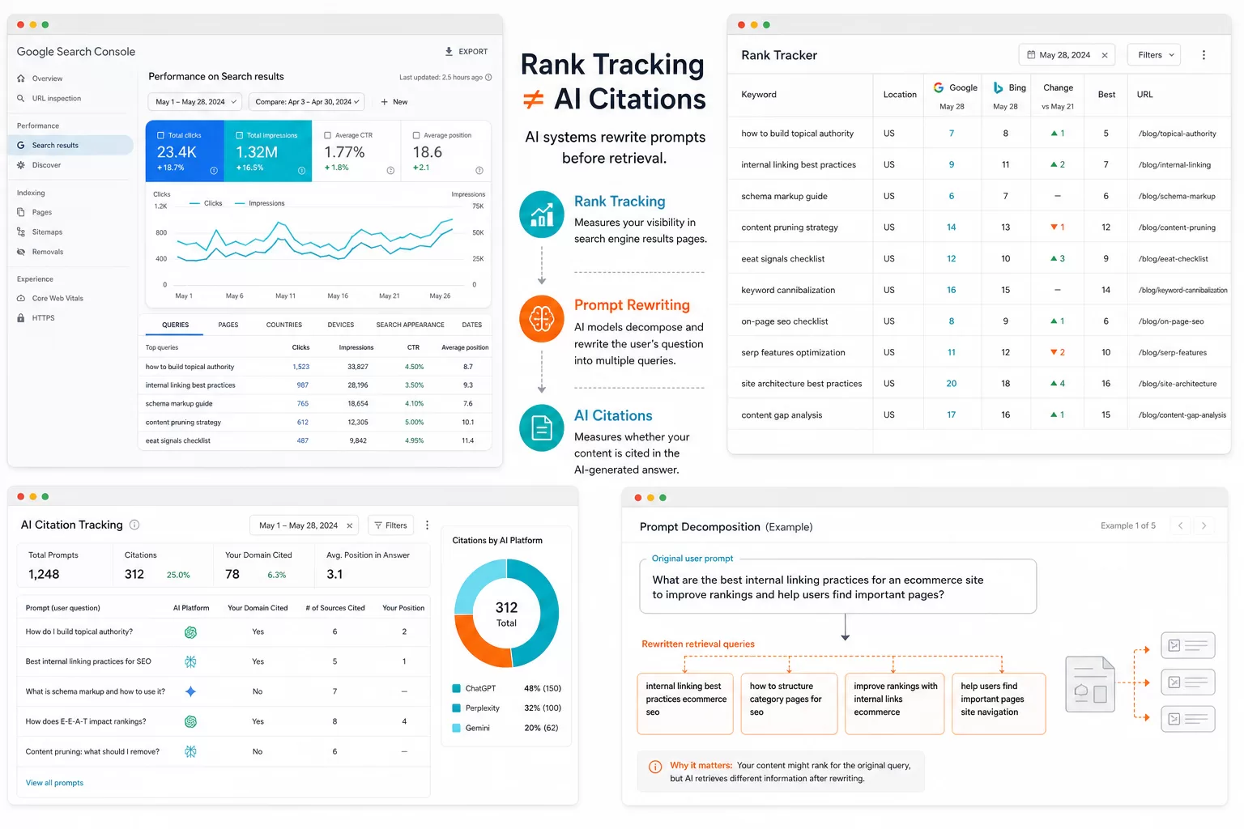Click the View all prompts link
This screenshot has height=829, width=1244.
(54, 783)
